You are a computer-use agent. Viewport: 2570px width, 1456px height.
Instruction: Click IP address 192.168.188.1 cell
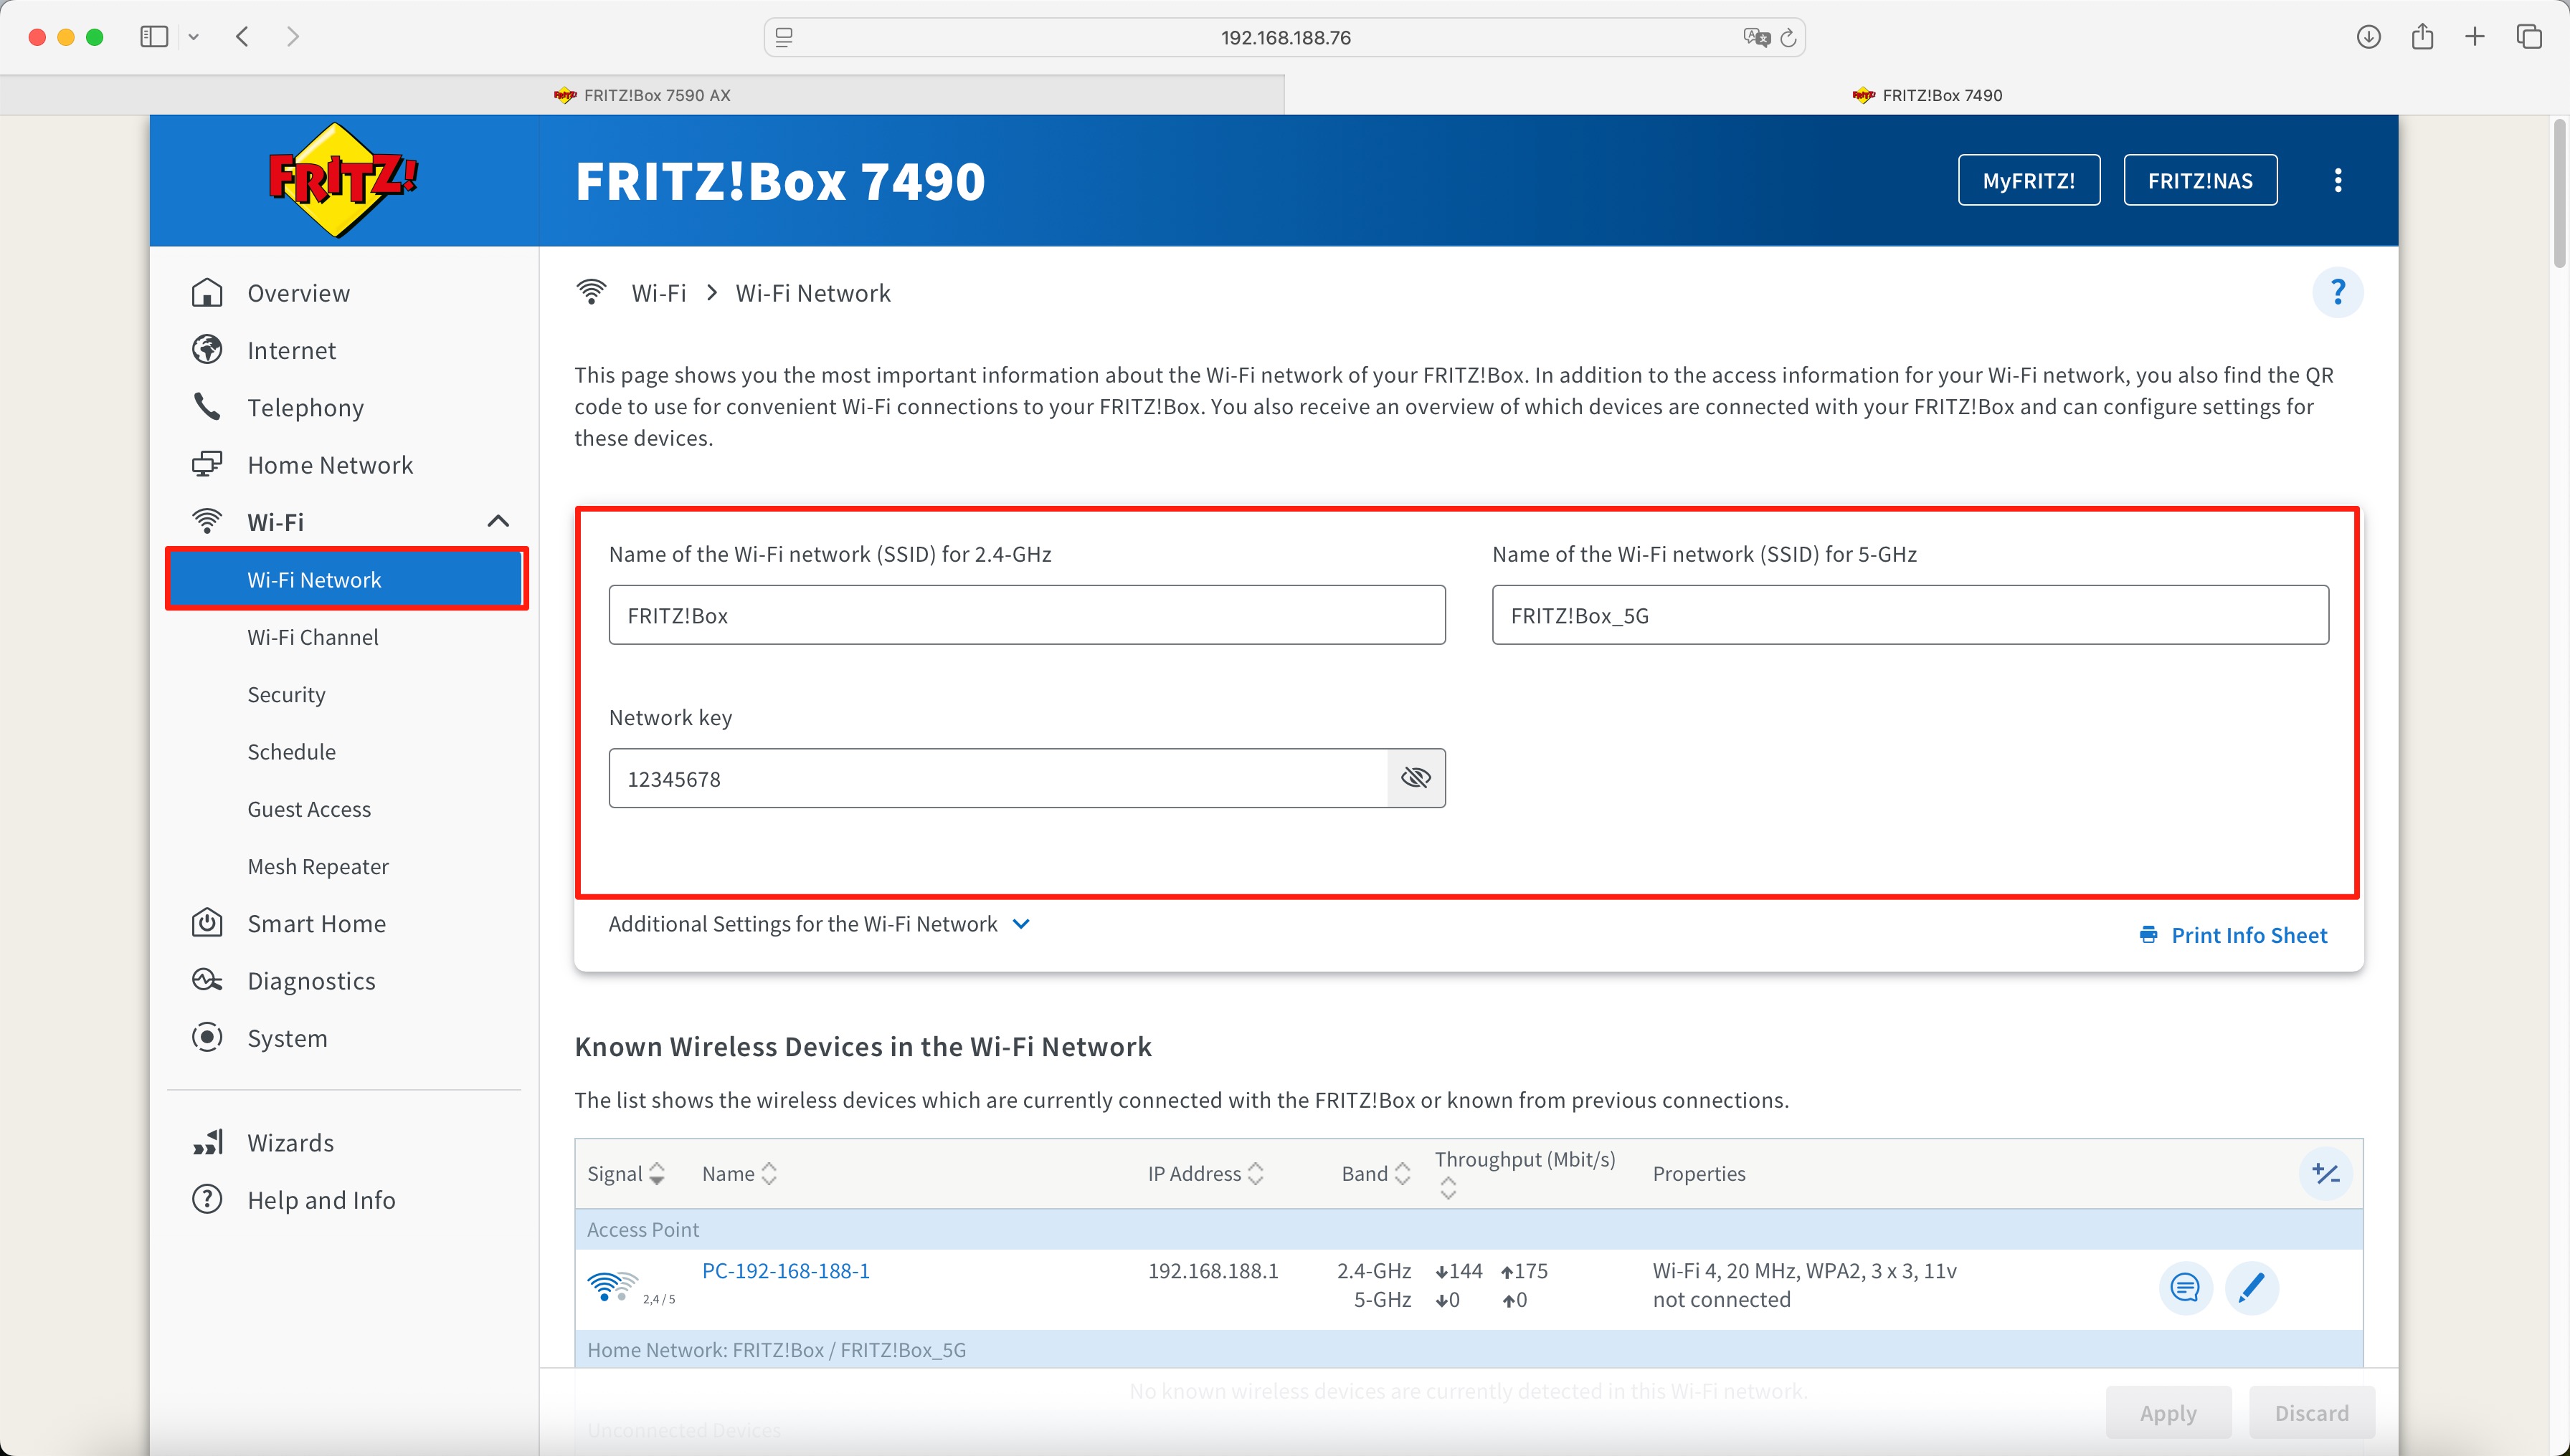point(1213,1270)
